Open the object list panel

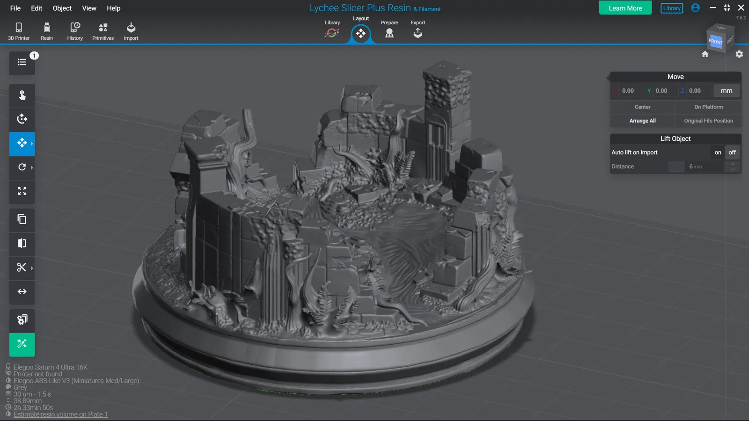click(x=22, y=63)
